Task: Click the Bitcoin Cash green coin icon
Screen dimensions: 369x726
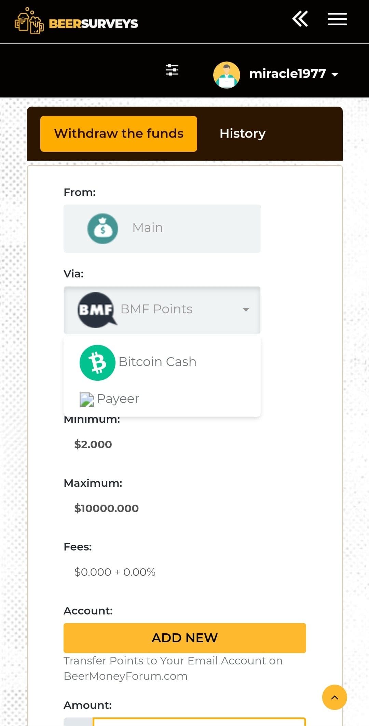Action: tap(97, 363)
